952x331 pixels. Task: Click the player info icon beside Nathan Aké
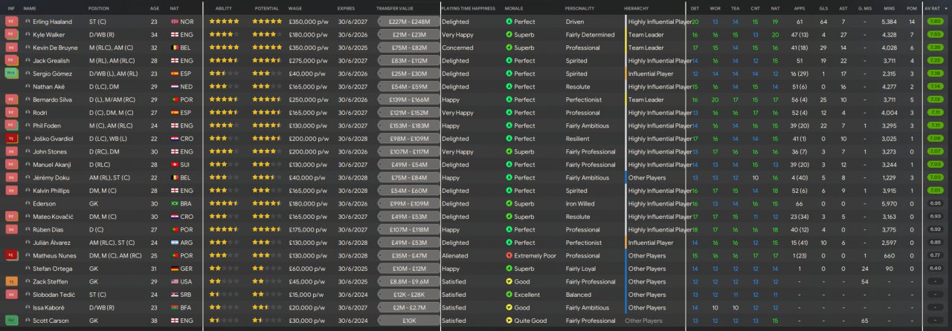coord(28,87)
